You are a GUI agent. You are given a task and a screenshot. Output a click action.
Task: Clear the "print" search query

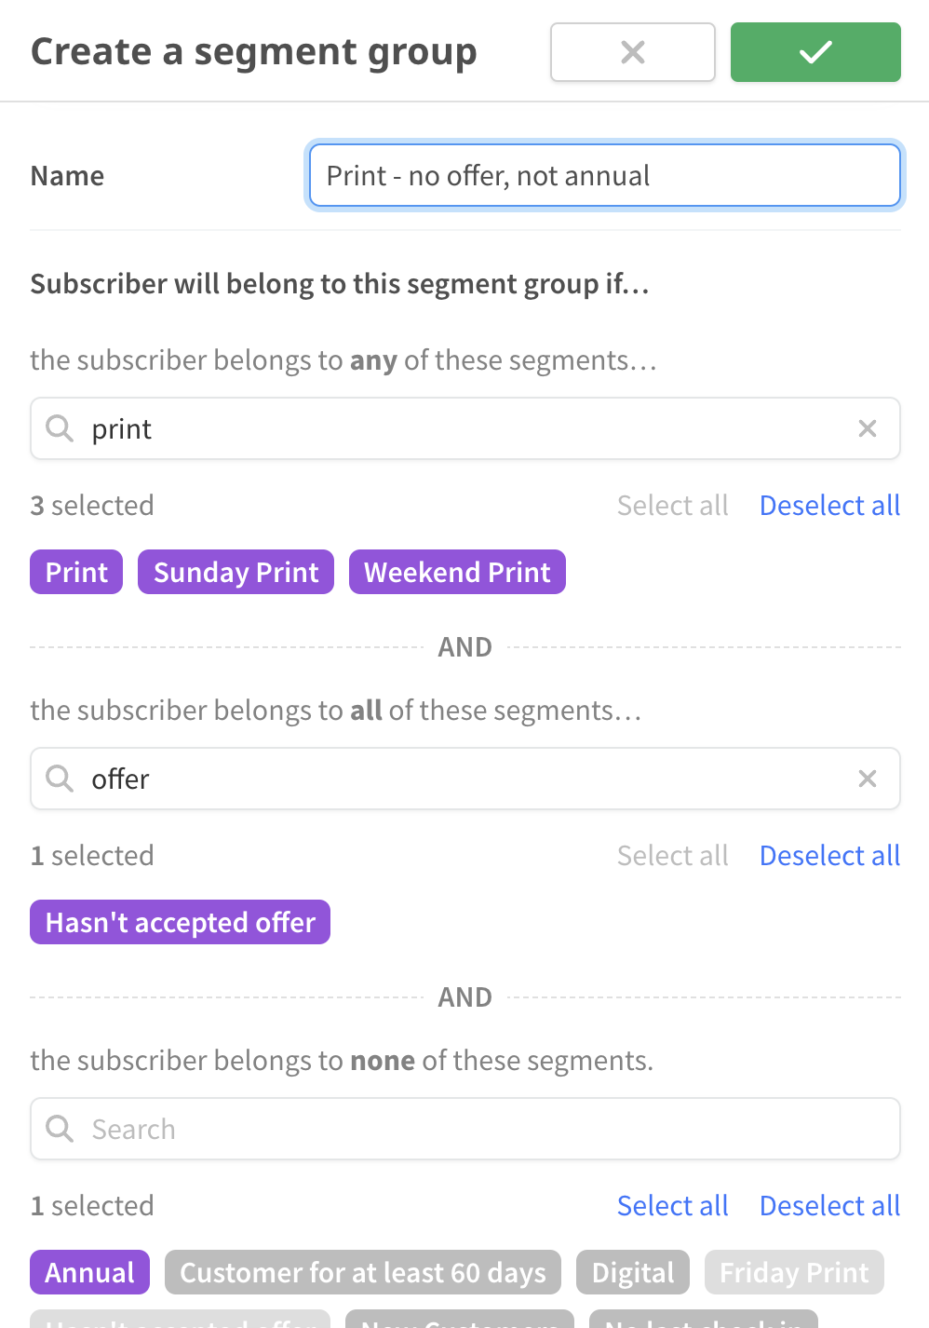[x=868, y=428]
